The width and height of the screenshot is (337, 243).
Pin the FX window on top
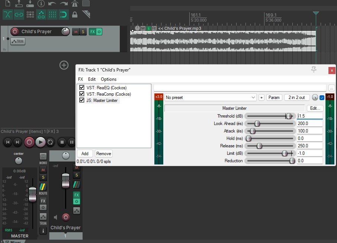314,69
